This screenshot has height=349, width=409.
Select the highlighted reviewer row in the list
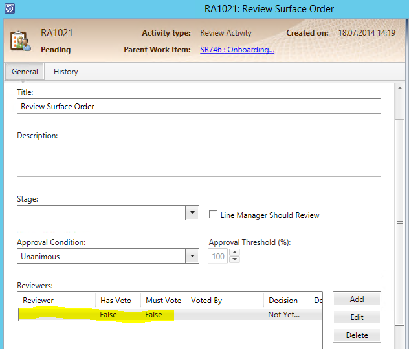pyautogui.click(x=168, y=315)
